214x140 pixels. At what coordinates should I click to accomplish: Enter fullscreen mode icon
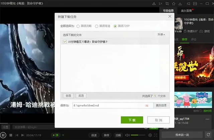pos(156,135)
